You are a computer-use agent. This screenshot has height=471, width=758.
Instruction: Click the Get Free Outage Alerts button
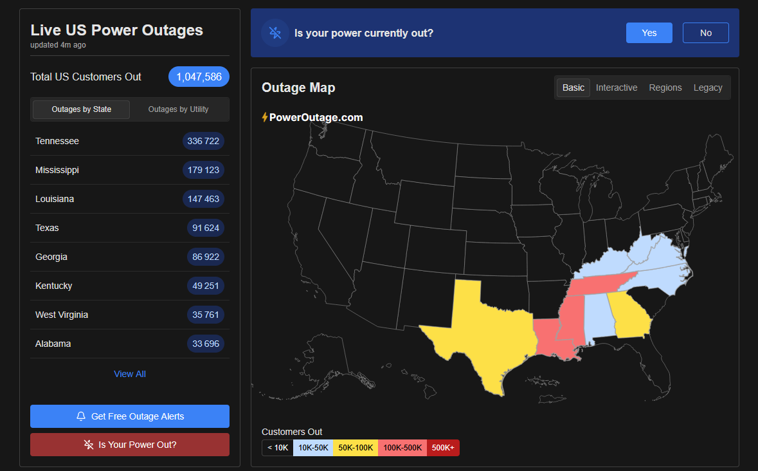[129, 416]
